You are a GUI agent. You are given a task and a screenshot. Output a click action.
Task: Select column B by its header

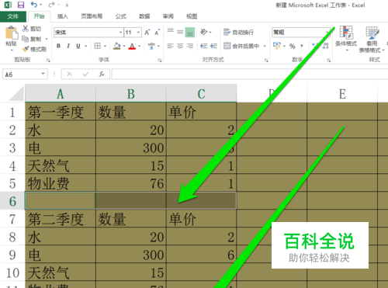coord(131,94)
